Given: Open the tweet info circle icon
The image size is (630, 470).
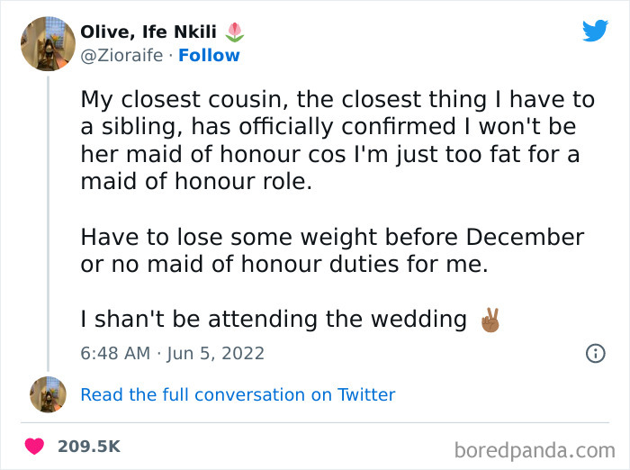Looking at the screenshot, I should click(x=595, y=354).
